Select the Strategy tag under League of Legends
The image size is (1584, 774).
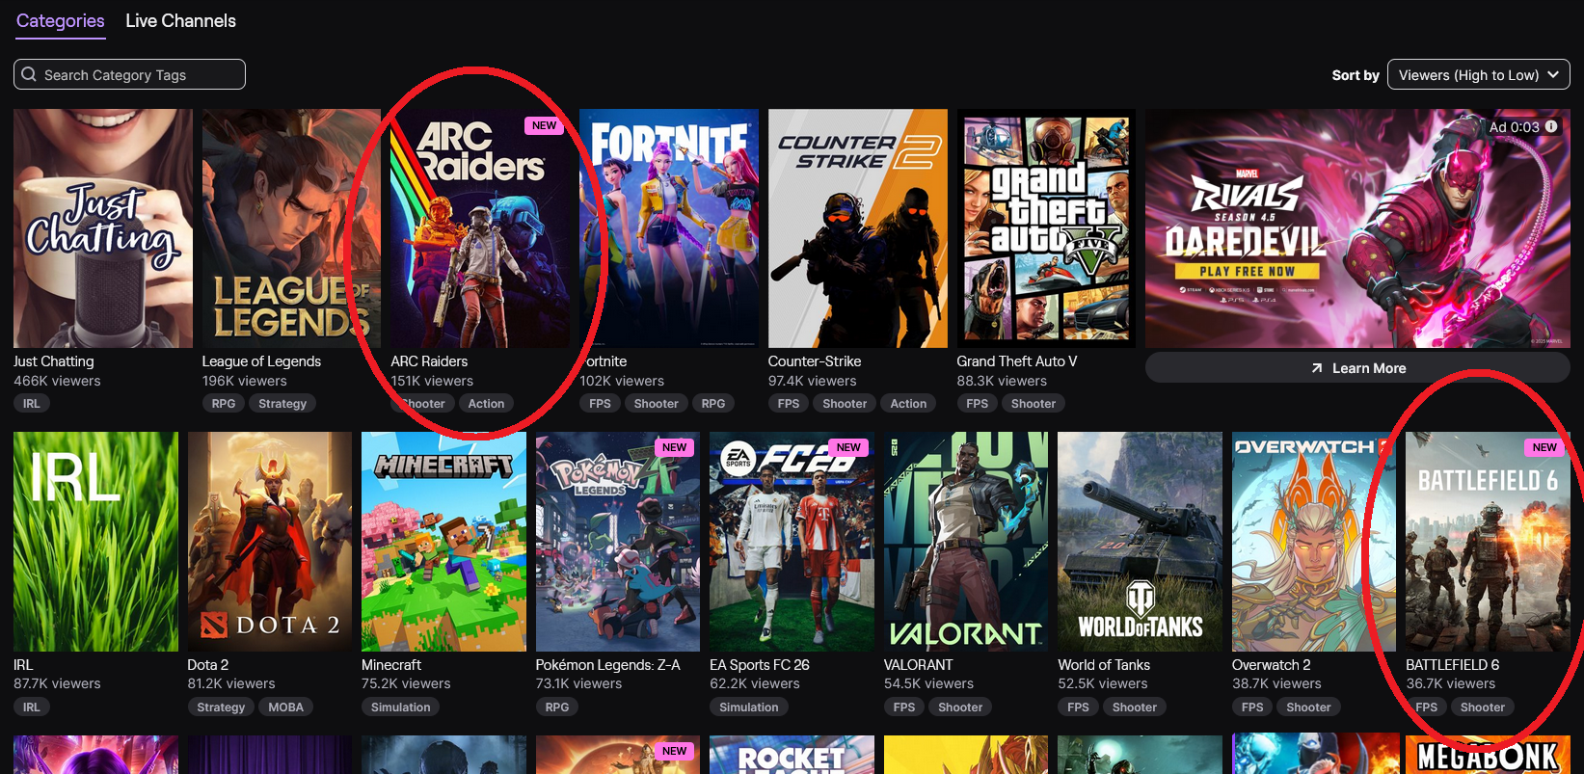[x=282, y=404]
